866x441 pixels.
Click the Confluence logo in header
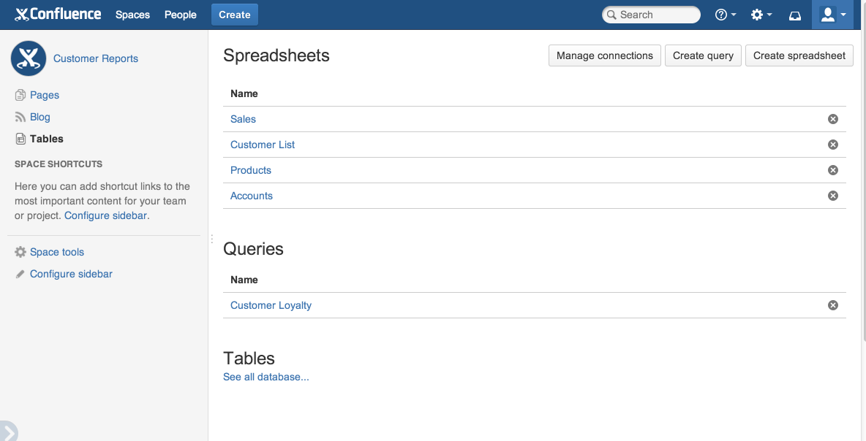point(58,15)
